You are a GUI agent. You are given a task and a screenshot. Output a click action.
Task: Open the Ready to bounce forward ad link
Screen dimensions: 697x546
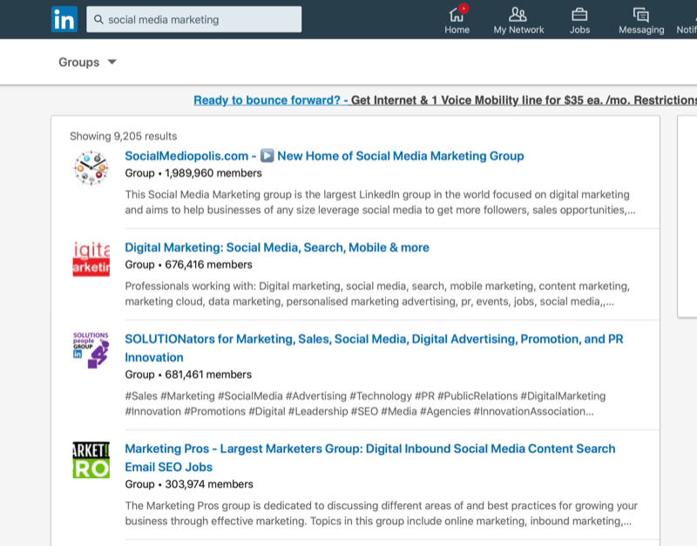(x=445, y=100)
